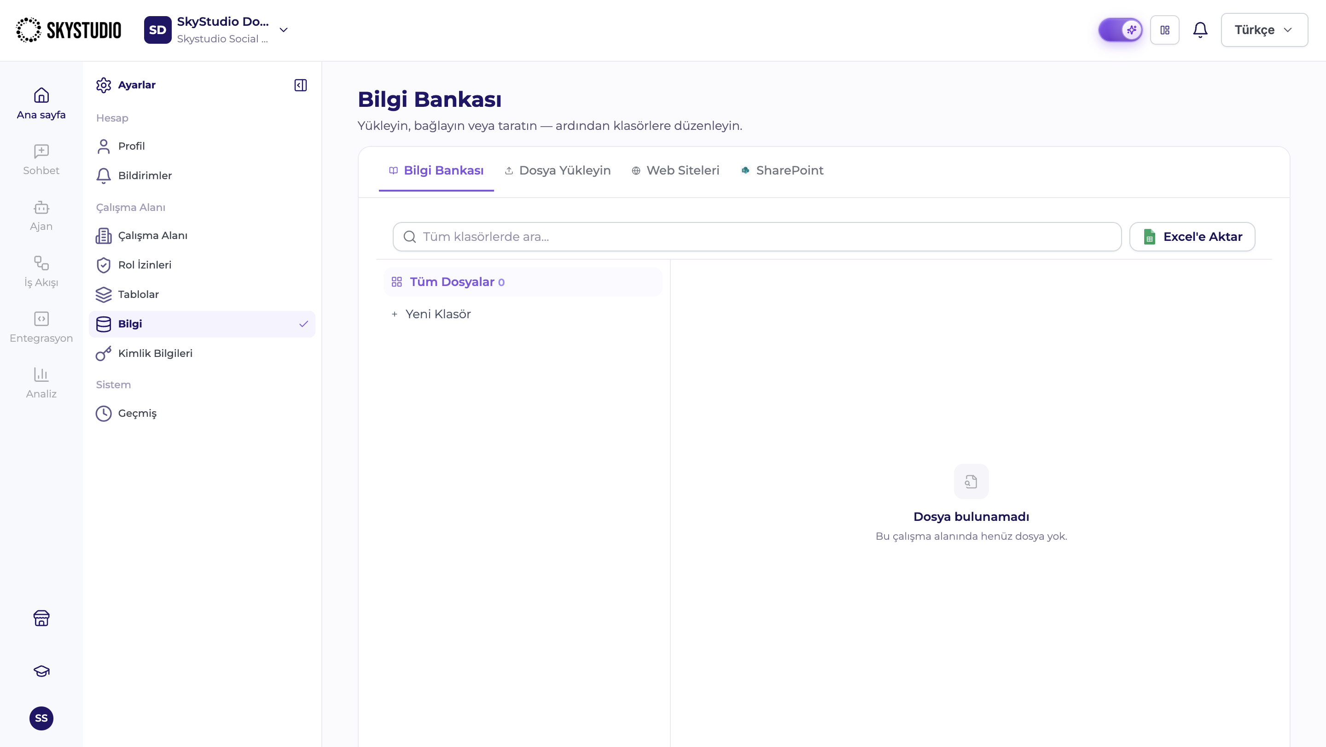1326x747 pixels.
Task: Switch to the Bilgi Bankası tab
Action: [436, 170]
